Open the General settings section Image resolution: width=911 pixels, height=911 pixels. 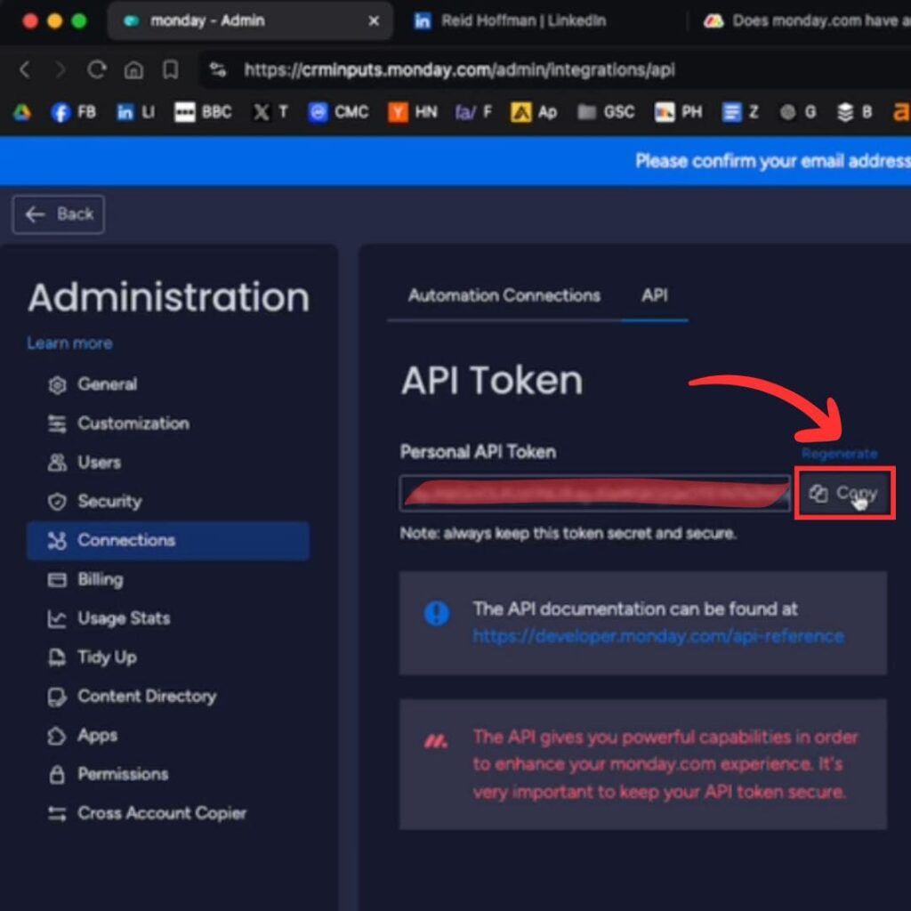[93, 384]
